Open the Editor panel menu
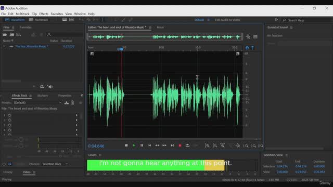The image size is (333, 187). 150,28
